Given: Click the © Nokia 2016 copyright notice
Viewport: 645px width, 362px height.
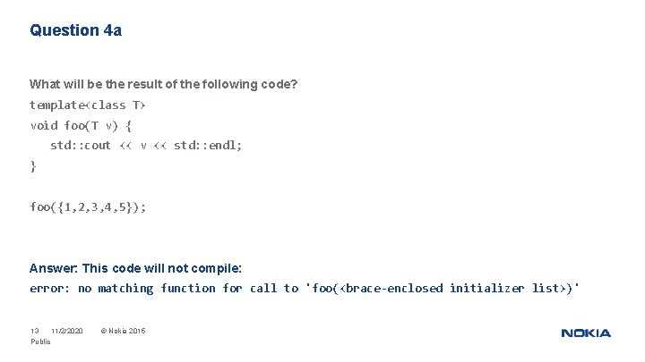Looking at the screenshot, I should tap(123, 332).
